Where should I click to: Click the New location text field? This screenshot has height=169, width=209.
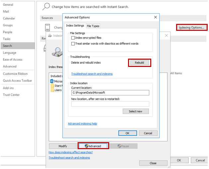(x=110, y=104)
